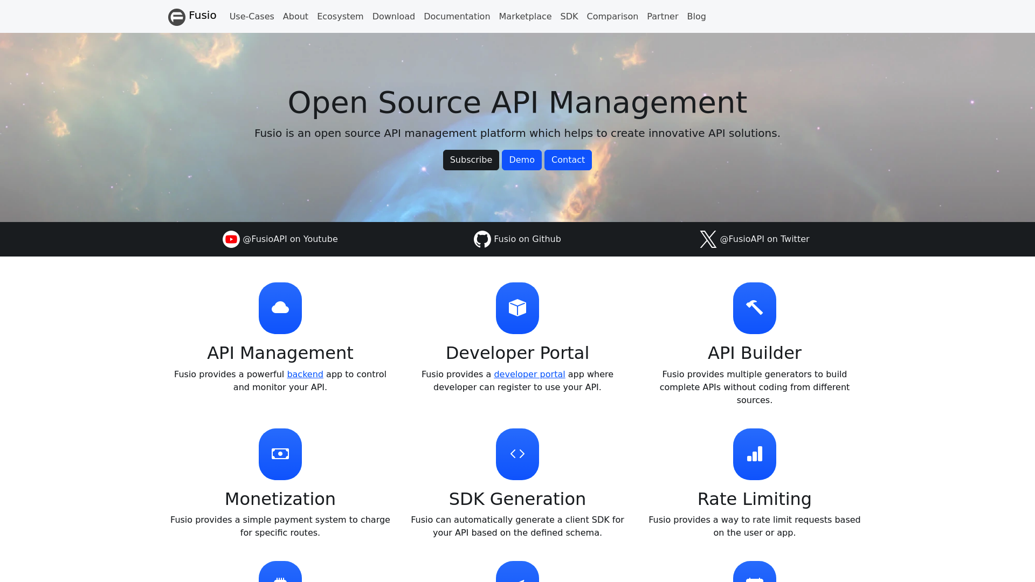Click the box icon above Developer Portal
Viewport: 1035px width, 582px height.
[517, 308]
